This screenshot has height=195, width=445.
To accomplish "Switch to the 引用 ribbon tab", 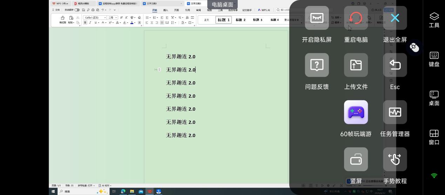I will point(187,10).
